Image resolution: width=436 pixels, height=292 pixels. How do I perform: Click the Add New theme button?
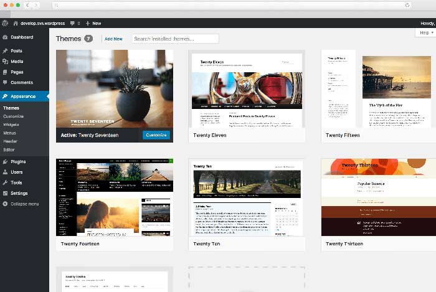(x=113, y=39)
